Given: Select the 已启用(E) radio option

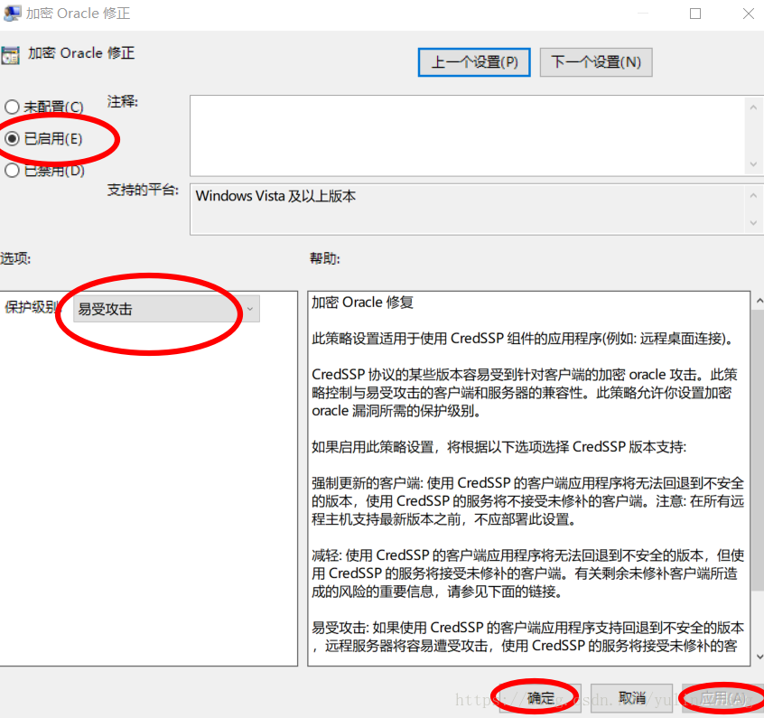Looking at the screenshot, I should coord(13,138).
